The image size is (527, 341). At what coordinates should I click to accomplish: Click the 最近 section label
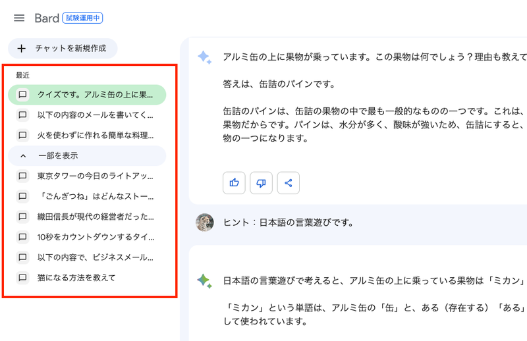coord(23,75)
